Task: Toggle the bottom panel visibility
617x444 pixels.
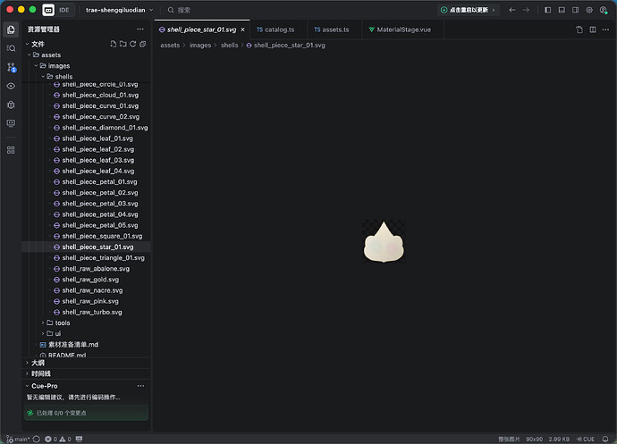Action: [562, 10]
